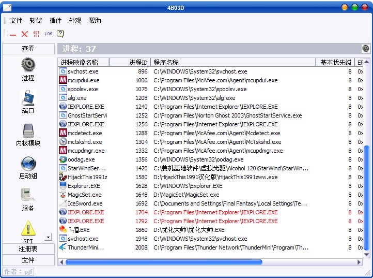Image resolution: width=373 pixels, height=278 pixels.
Task: Click the mcdetect.exe McAfee icon
Action: pos(63,133)
